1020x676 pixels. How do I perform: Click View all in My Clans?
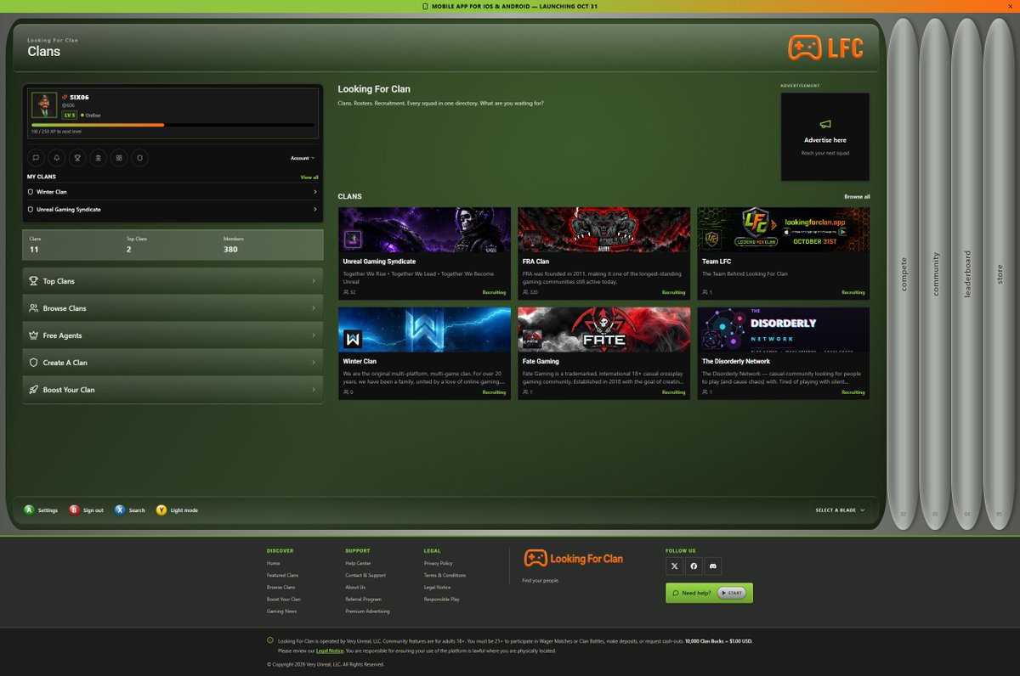309,177
